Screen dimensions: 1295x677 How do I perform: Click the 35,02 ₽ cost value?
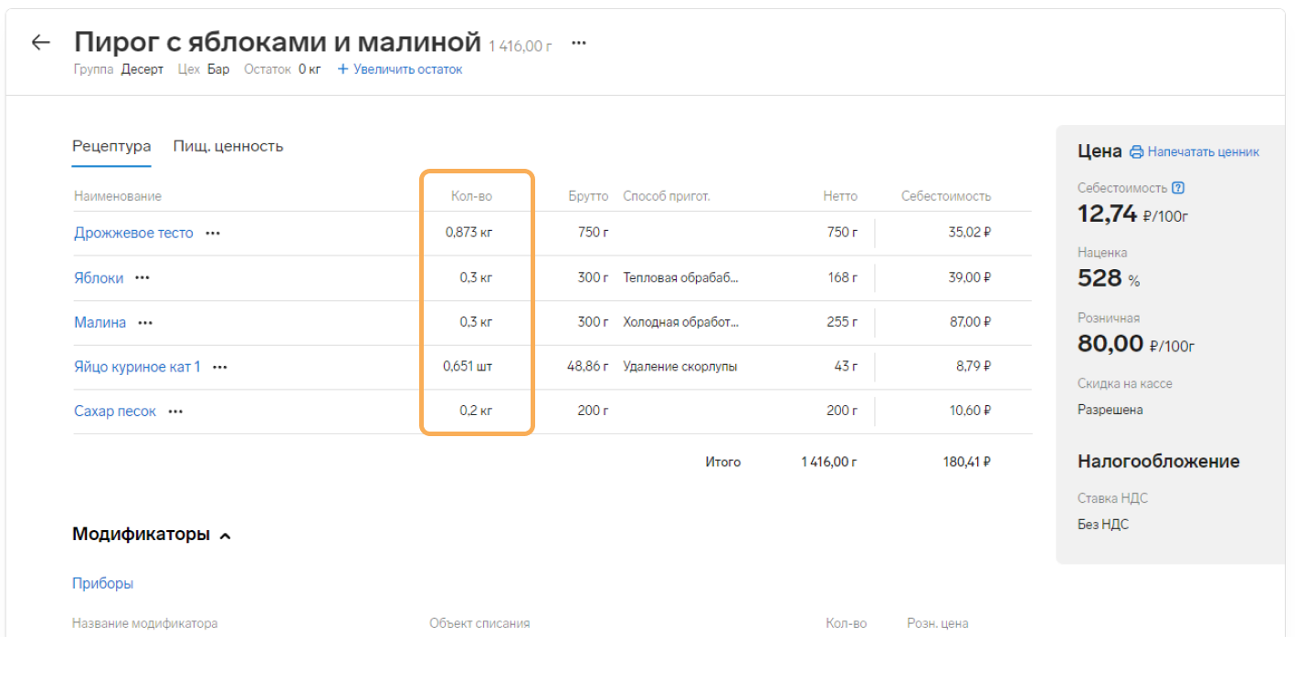[970, 233]
